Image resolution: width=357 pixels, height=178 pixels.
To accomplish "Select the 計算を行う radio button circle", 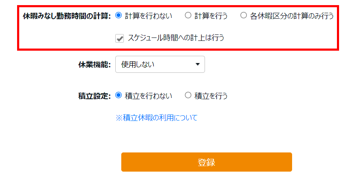I will (188, 16).
